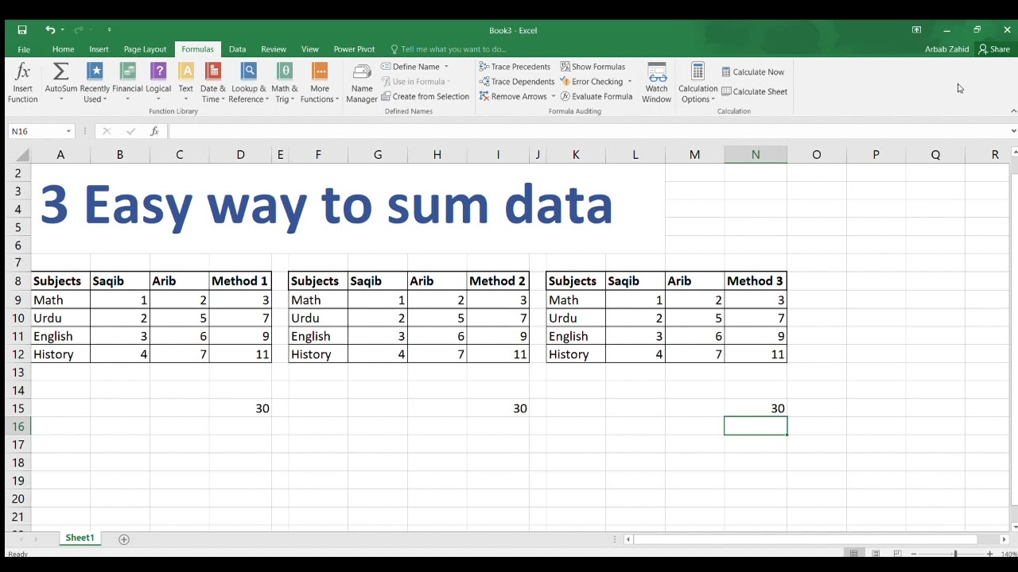Open Logical functions icon

click(158, 71)
